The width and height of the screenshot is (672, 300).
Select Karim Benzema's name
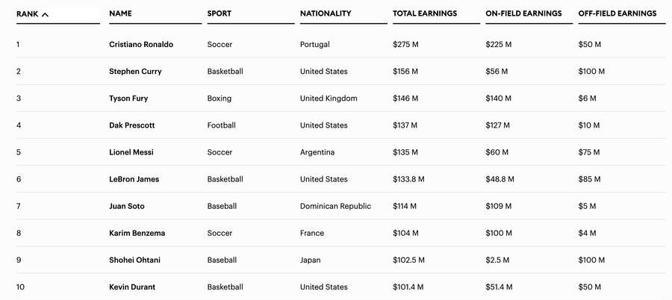coord(137,233)
